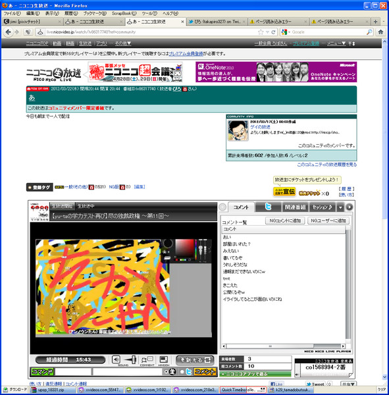
Task: Click the orange コメント submit button
Action: [205, 371]
